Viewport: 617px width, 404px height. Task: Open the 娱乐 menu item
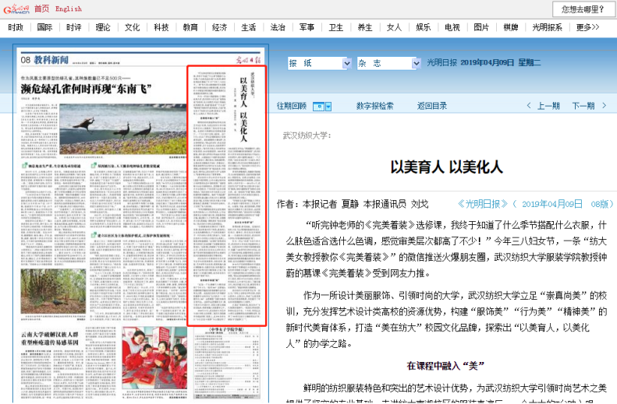(423, 27)
